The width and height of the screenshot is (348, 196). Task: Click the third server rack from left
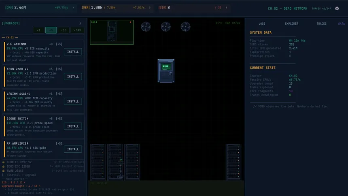(x=132, y=162)
